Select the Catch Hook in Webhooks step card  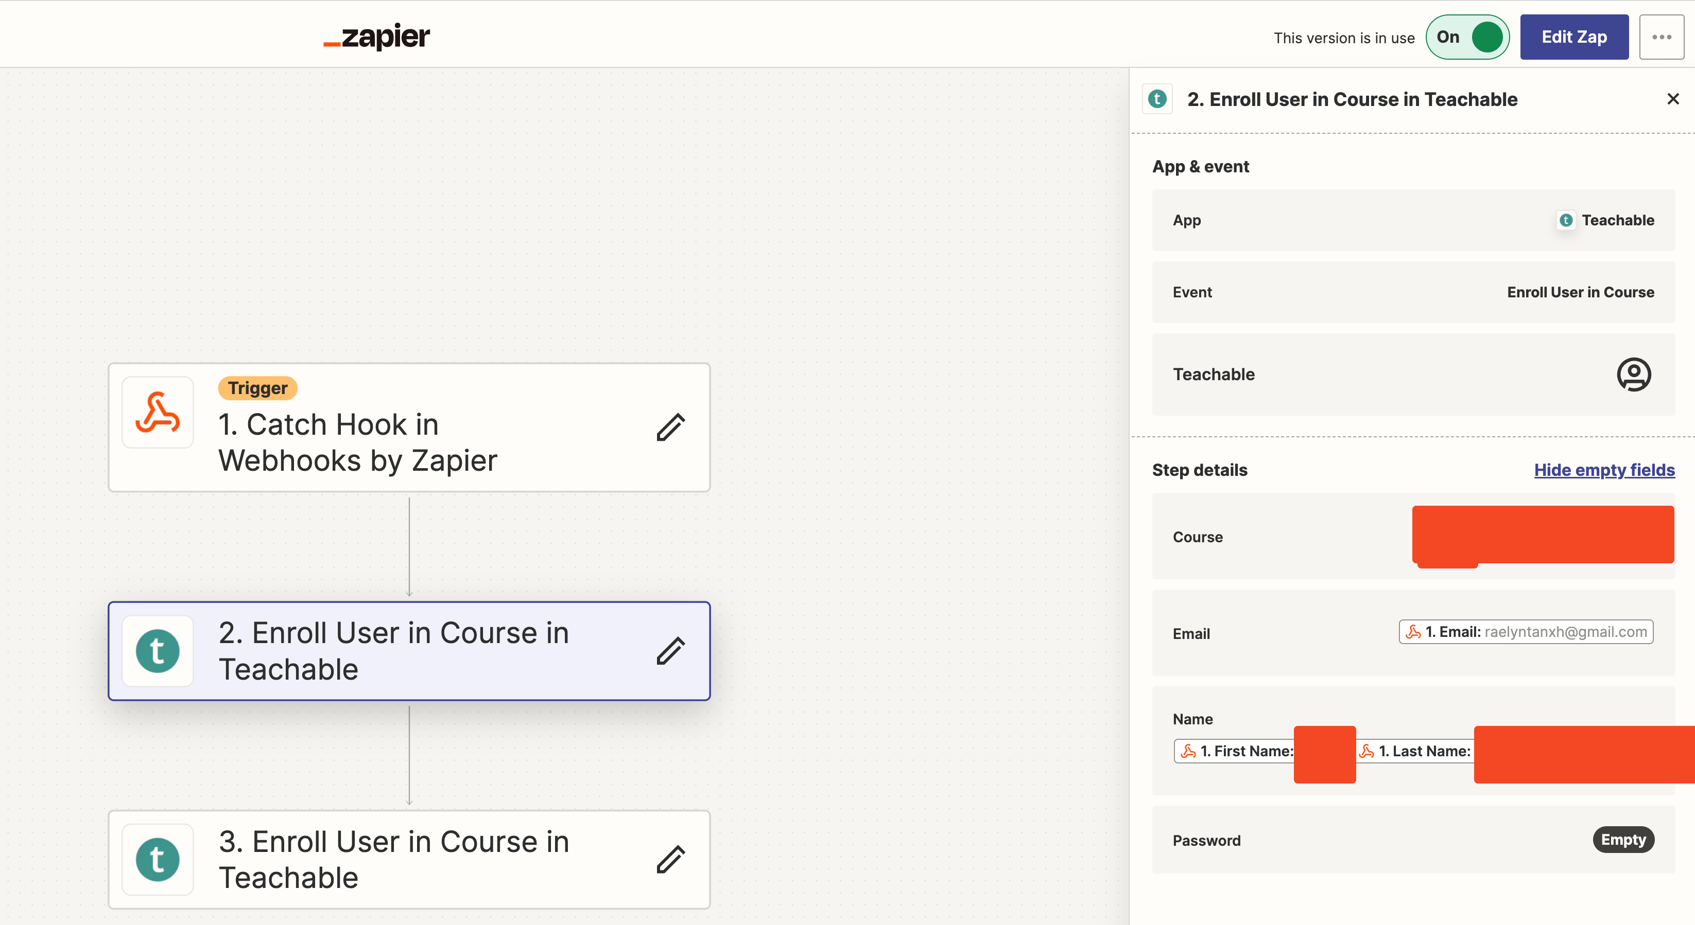coord(409,428)
